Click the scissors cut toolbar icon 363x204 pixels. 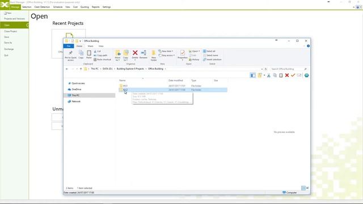coord(268,75)
